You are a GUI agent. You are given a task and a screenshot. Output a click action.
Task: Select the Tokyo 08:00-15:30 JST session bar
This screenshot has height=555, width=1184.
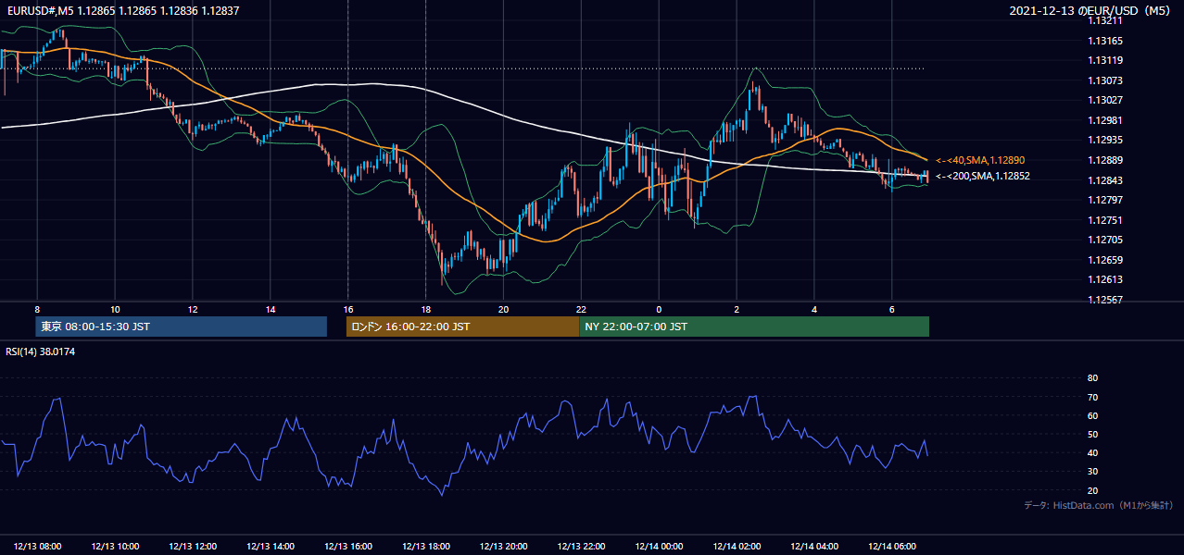click(x=181, y=327)
